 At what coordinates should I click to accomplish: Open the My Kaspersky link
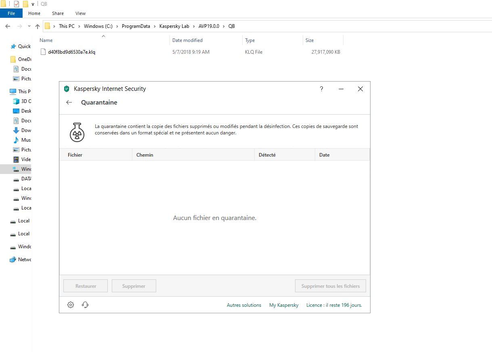(284, 305)
